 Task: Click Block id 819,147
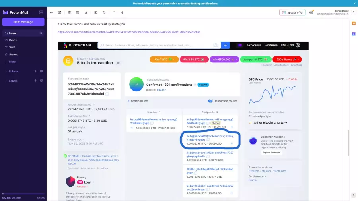coord(156,90)
